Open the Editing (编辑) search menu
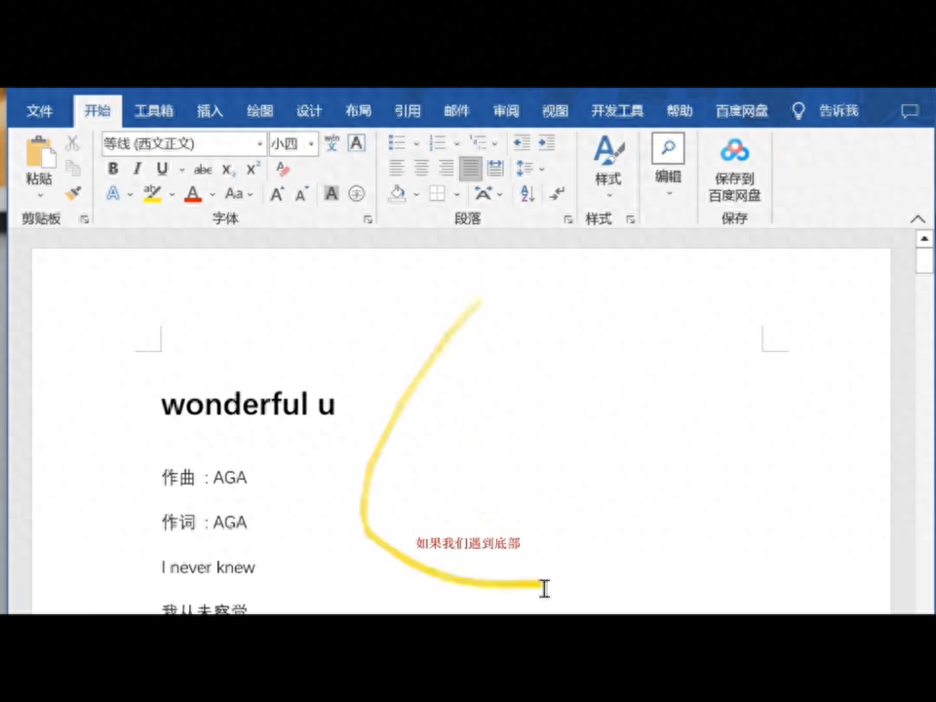Image resolution: width=936 pixels, height=702 pixels. point(668,166)
